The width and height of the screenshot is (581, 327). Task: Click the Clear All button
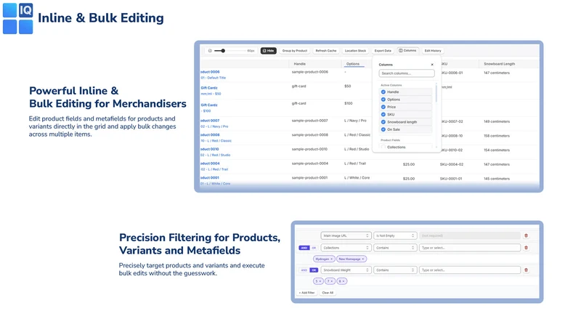(328, 293)
